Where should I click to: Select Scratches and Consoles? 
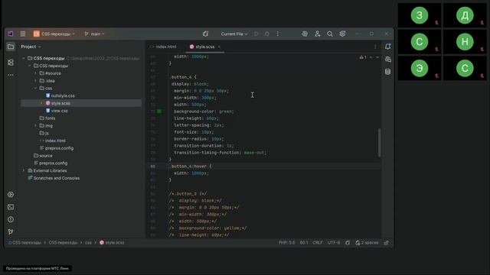[54, 178]
